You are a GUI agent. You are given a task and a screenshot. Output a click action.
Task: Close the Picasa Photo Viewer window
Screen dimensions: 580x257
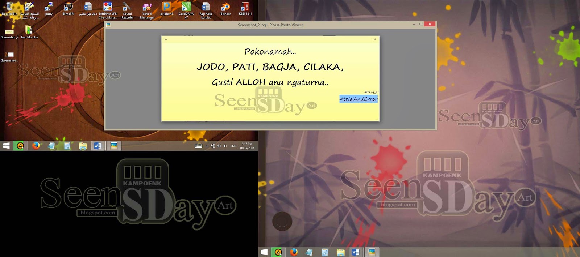(x=430, y=24)
